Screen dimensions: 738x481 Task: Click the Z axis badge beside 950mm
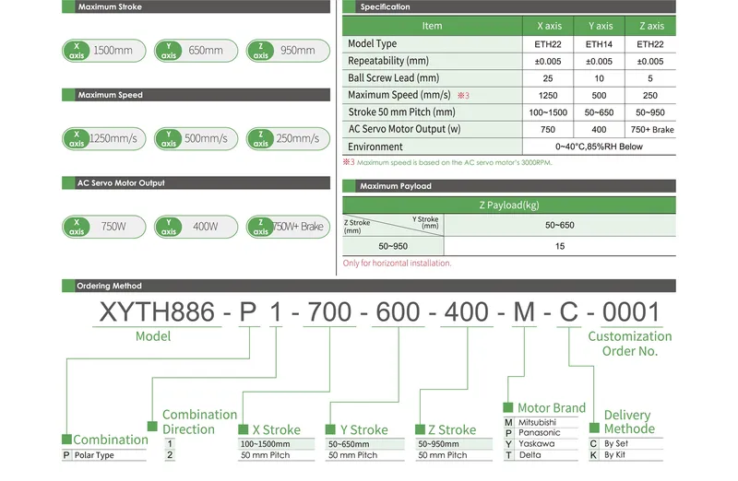(x=261, y=51)
